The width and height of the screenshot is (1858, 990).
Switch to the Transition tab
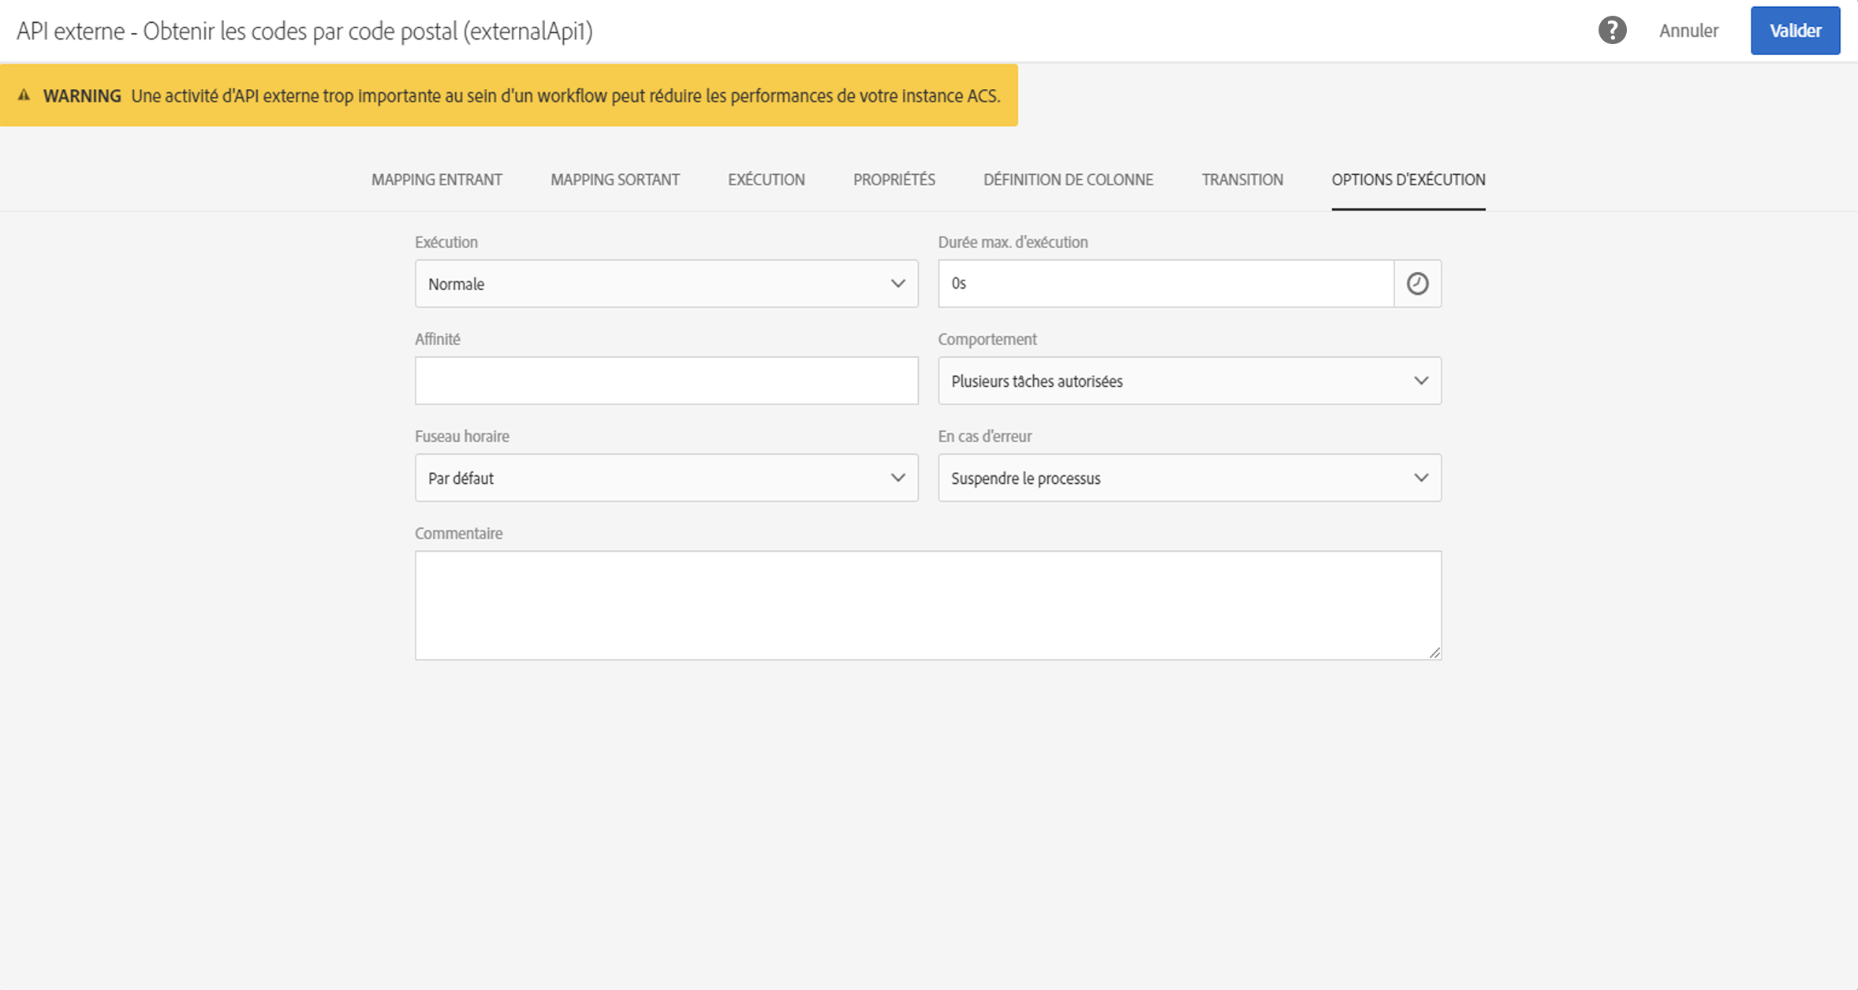click(x=1242, y=180)
